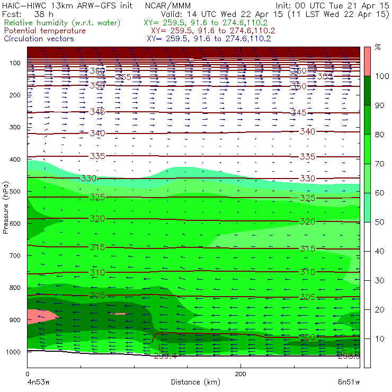Click the '%' colorbar unit label
Screen dimensions: 392x392
[x=378, y=47]
